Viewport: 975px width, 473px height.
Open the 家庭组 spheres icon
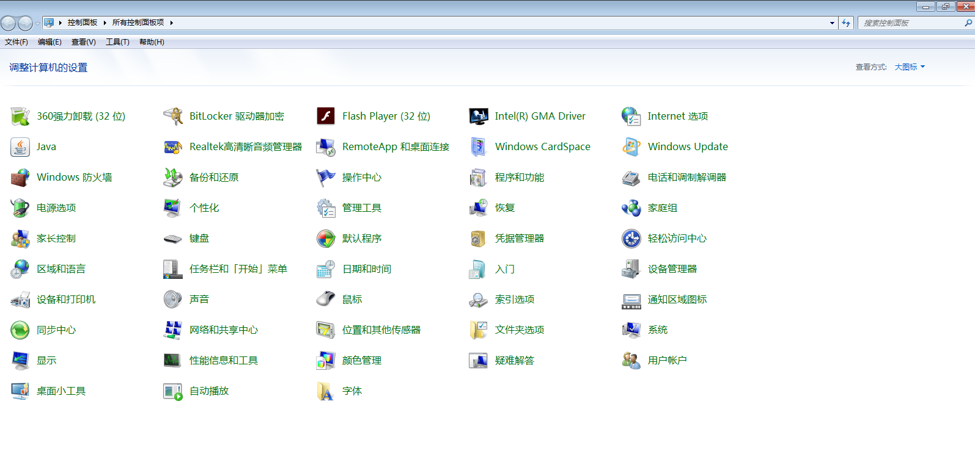[631, 208]
